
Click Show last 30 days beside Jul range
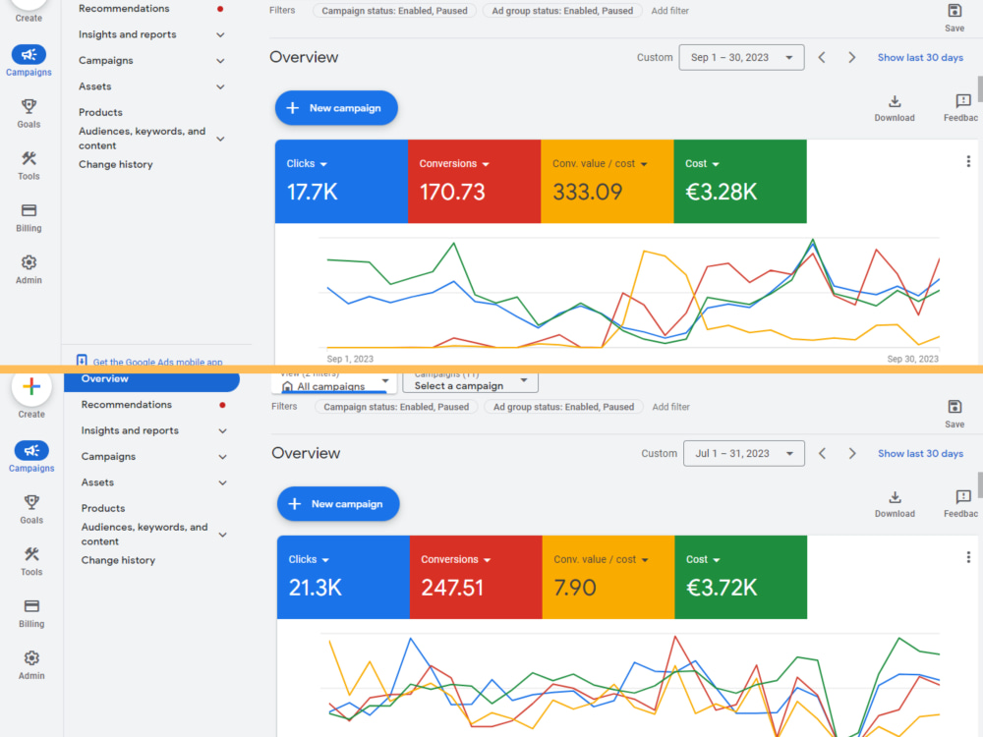(920, 454)
